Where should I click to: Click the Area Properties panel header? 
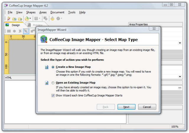156,24
